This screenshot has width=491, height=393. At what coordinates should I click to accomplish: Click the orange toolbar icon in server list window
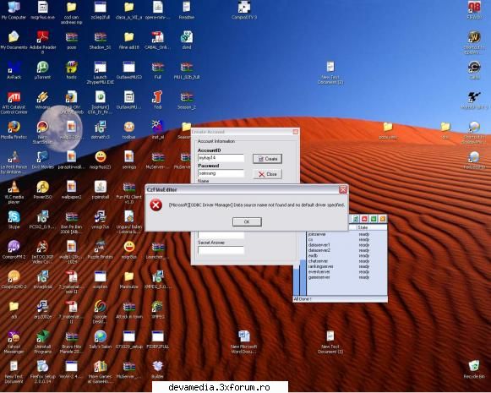383,219
